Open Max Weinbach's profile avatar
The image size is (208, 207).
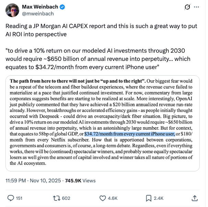(12, 10)
